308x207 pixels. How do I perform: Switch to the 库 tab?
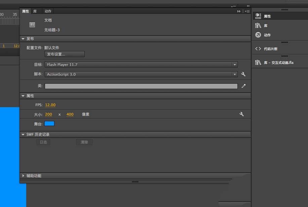click(35, 11)
